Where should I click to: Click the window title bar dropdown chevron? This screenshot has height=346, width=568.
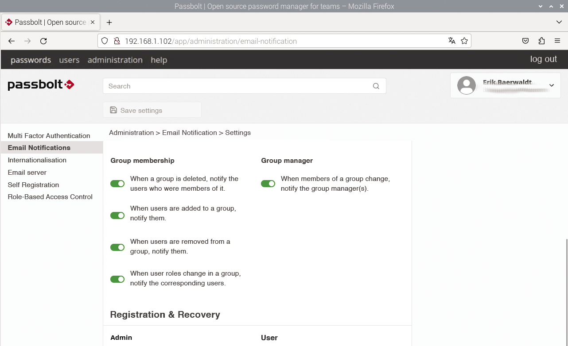540,6
